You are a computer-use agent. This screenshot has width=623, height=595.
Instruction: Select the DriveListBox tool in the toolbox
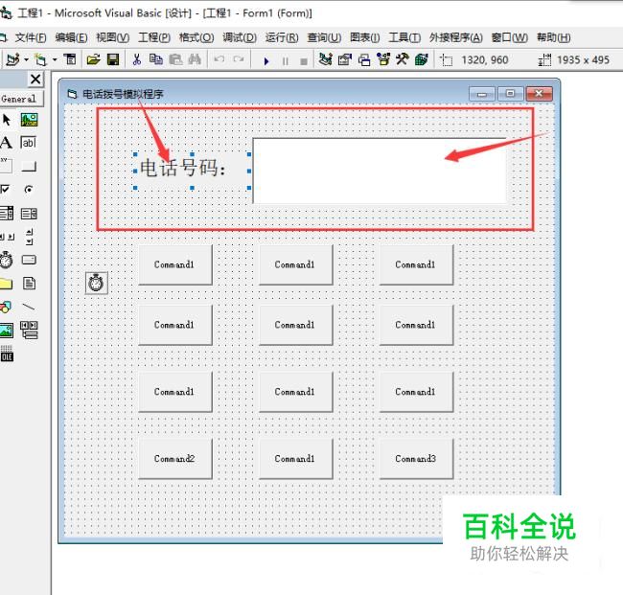(x=29, y=260)
